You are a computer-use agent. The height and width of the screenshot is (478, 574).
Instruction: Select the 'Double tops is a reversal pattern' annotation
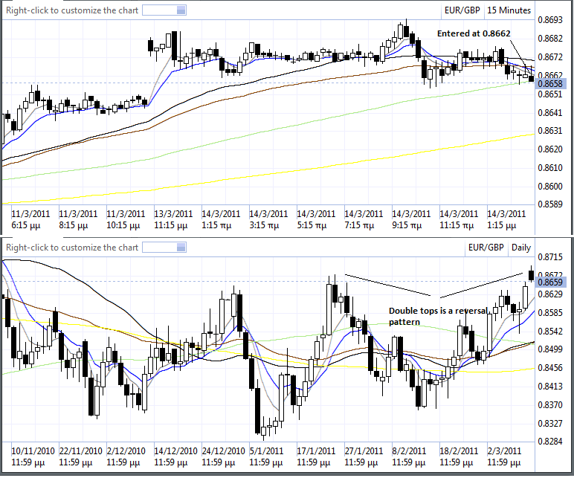pyautogui.click(x=439, y=316)
